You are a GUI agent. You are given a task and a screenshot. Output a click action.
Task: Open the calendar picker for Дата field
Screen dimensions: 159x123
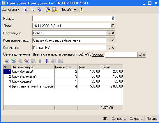113,26
